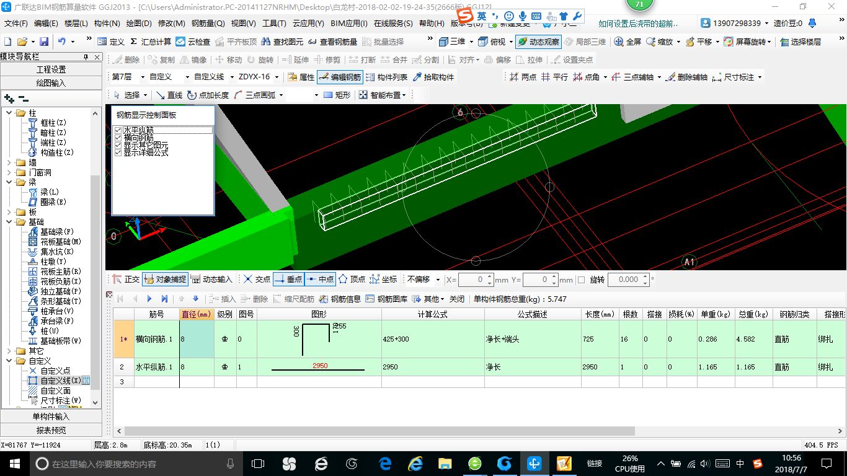Click 拾取构件 pick component tool
This screenshot has width=847, height=476.
coord(433,77)
